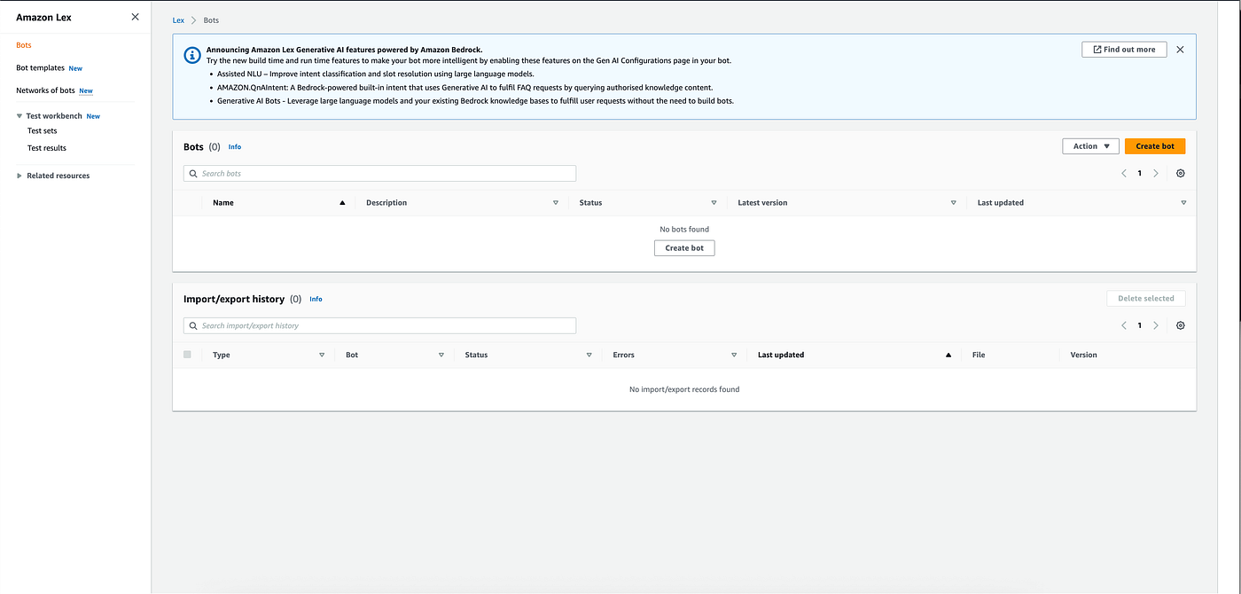This screenshot has height=594, width=1241.
Task: Click the Version column header
Action: [x=1083, y=355]
